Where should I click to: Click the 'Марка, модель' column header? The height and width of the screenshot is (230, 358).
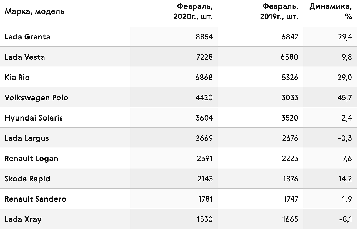(x=34, y=11)
